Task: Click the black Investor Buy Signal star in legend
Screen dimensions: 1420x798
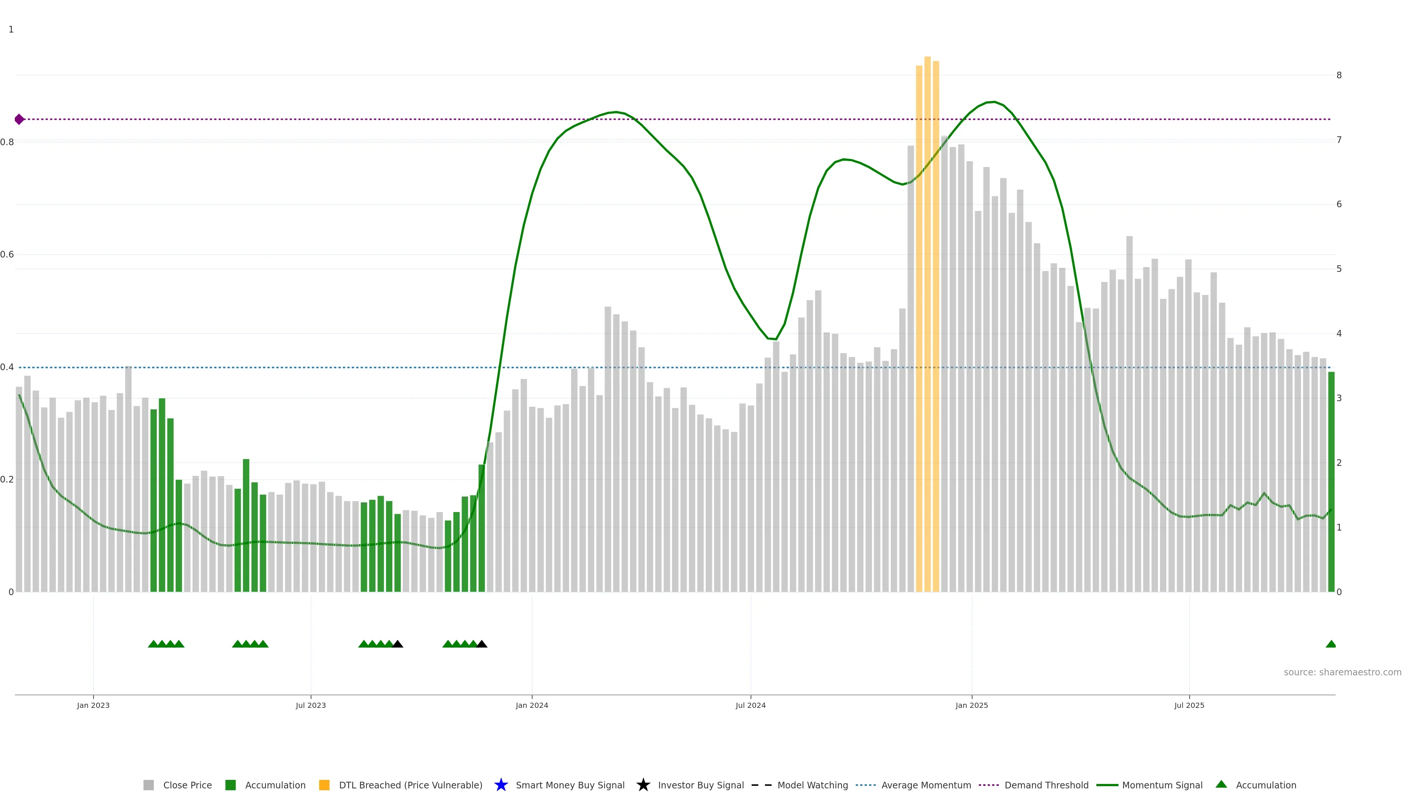Action: tap(643, 785)
